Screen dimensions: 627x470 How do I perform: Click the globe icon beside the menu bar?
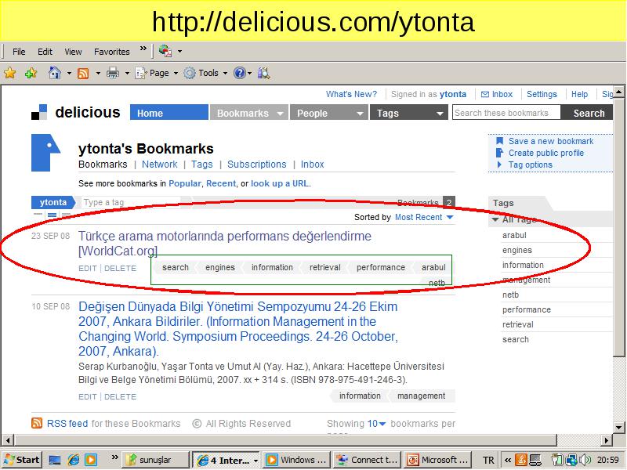coord(165,51)
